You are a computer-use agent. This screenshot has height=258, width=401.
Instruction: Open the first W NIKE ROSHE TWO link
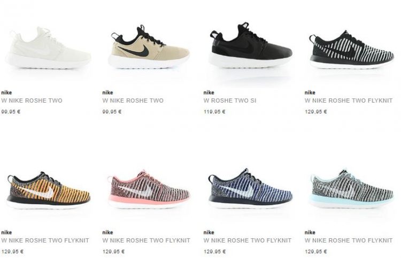click(32, 100)
